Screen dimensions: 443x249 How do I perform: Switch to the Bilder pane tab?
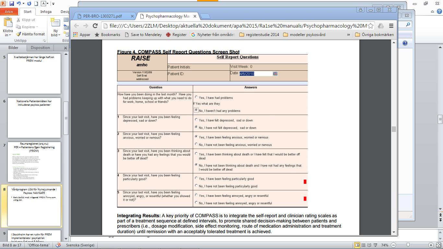13,48
